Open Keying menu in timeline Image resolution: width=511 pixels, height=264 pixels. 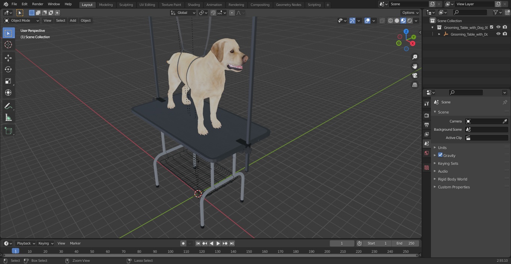(x=46, y=243)
